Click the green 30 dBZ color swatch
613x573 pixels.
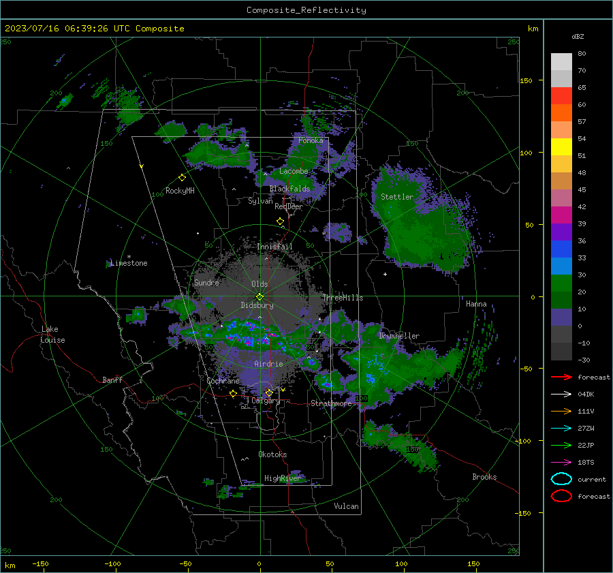pyautogui.click(x=561, y=283)
